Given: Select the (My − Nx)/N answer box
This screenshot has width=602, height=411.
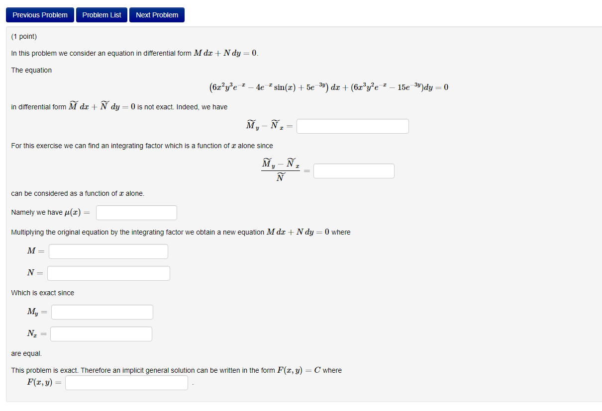Looking at the screenshot, I should [354, 170].
